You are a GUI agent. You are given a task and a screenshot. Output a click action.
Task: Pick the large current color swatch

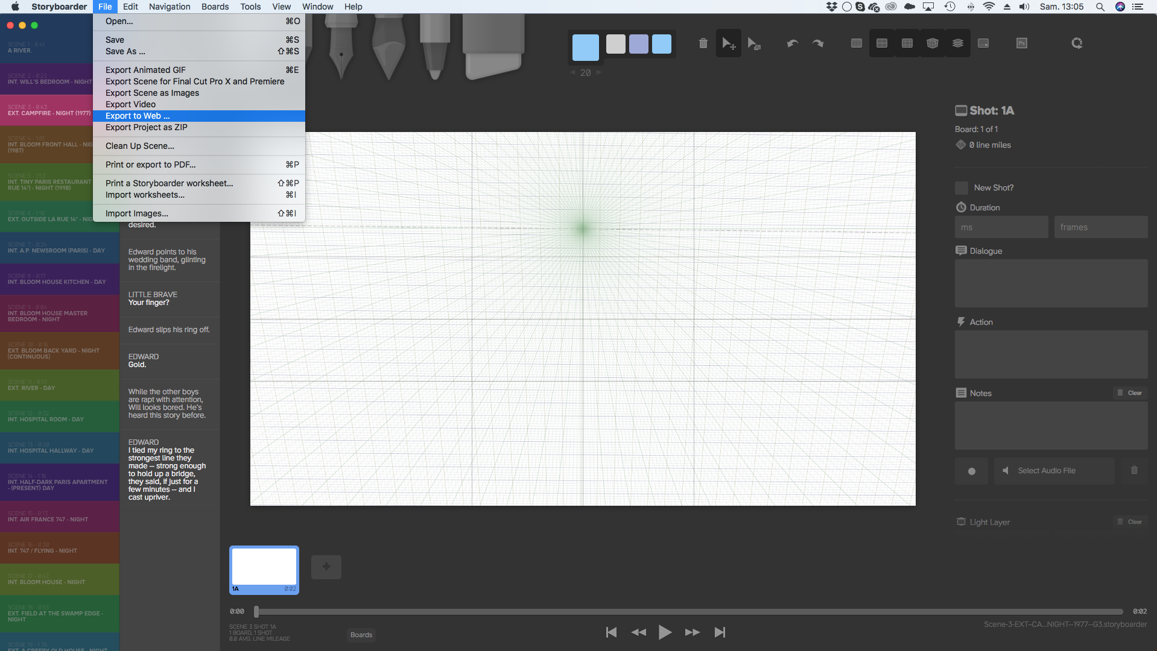(x=585, y=48)
